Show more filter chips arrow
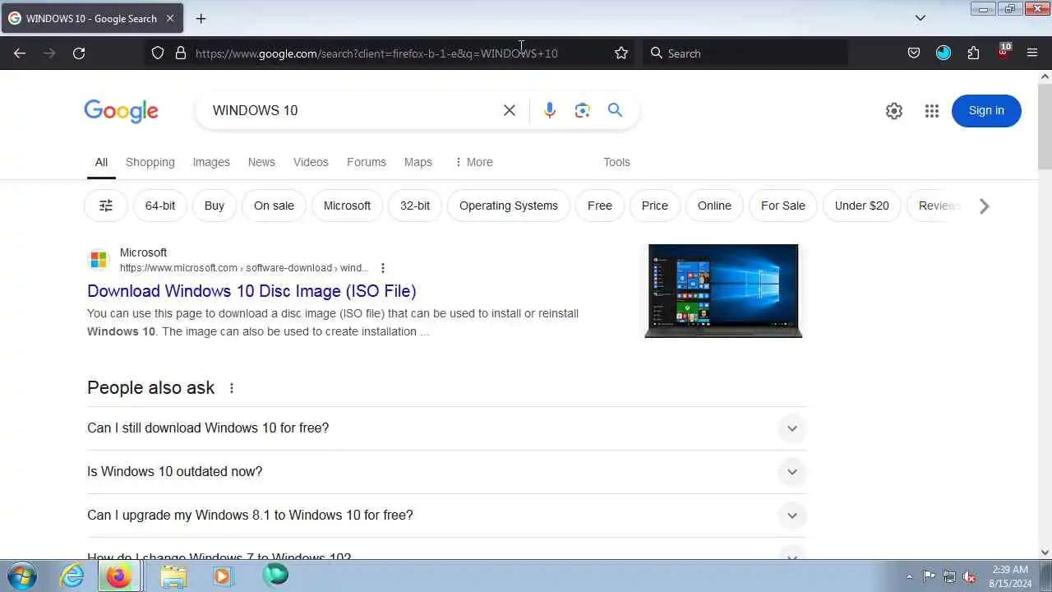1052x592 pixels. [984, 206]
